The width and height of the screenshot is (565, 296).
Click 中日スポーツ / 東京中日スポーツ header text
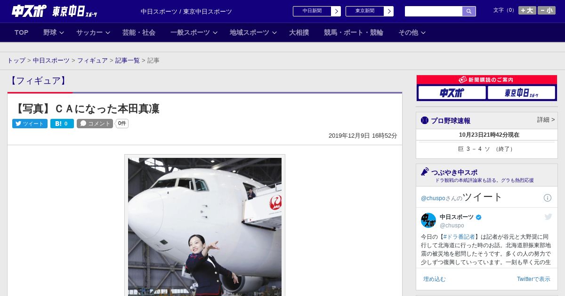click(x=186, y=11)
